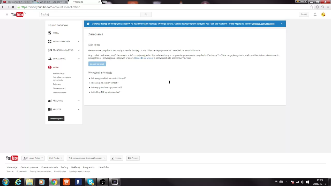The height and width of the screenshot is (186, 331).
Task: Open Elementy marki submenu item
Action: [59, 88]
